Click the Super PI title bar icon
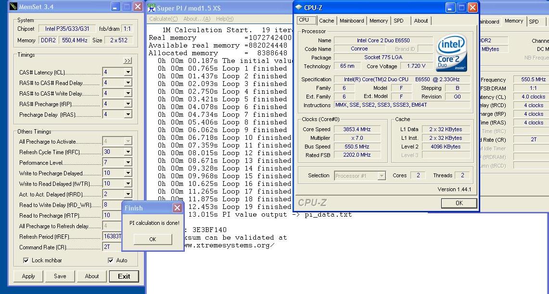549x294 pixels. pyautogui.click(x=152, y=7)
